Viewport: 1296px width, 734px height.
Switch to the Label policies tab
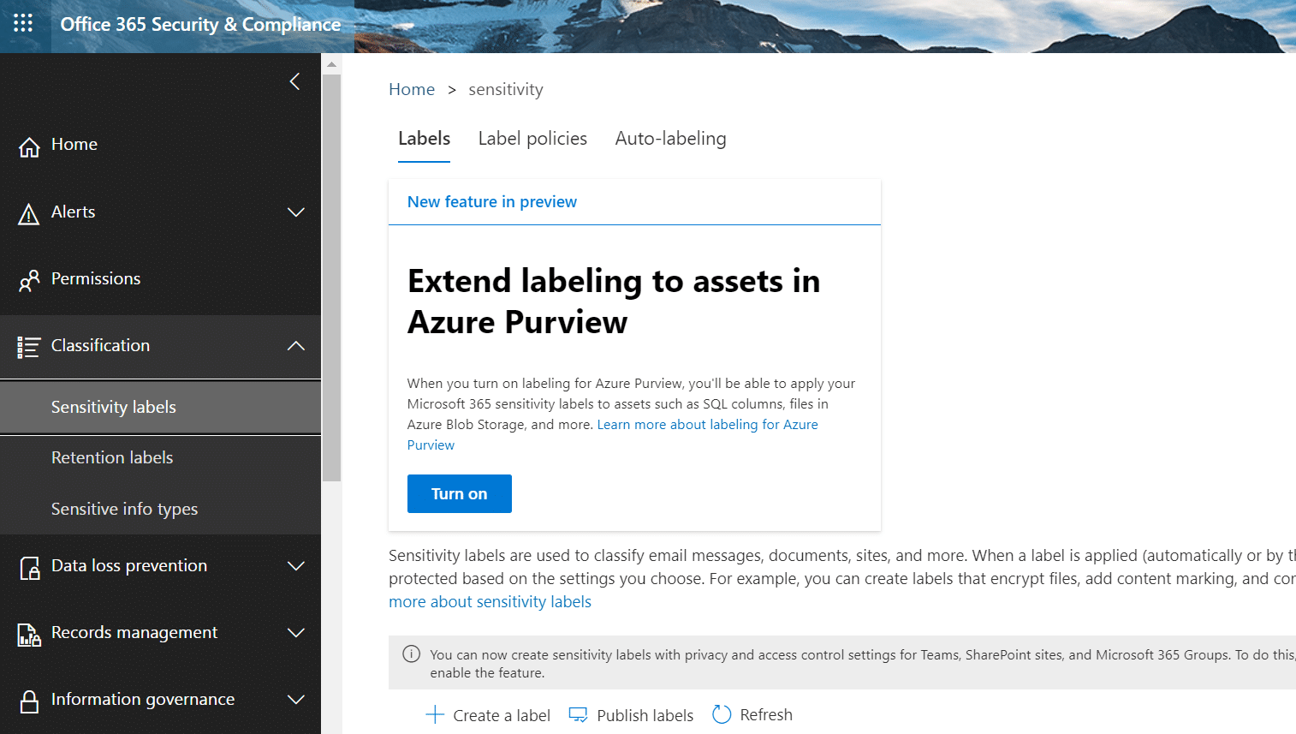coord(532,139)
